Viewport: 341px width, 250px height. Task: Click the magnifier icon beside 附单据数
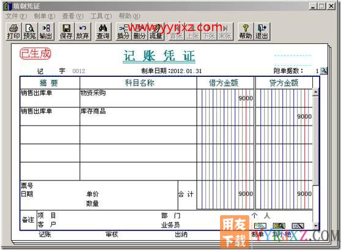(x=324, y=71)
